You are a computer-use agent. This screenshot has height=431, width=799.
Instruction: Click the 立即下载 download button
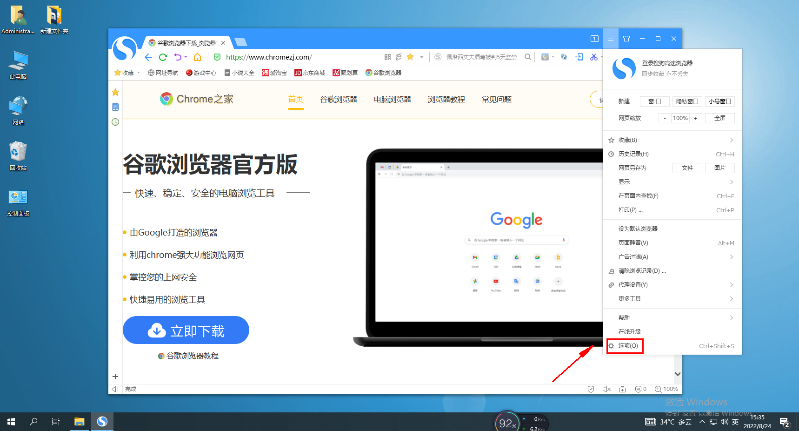pos(186,330)
